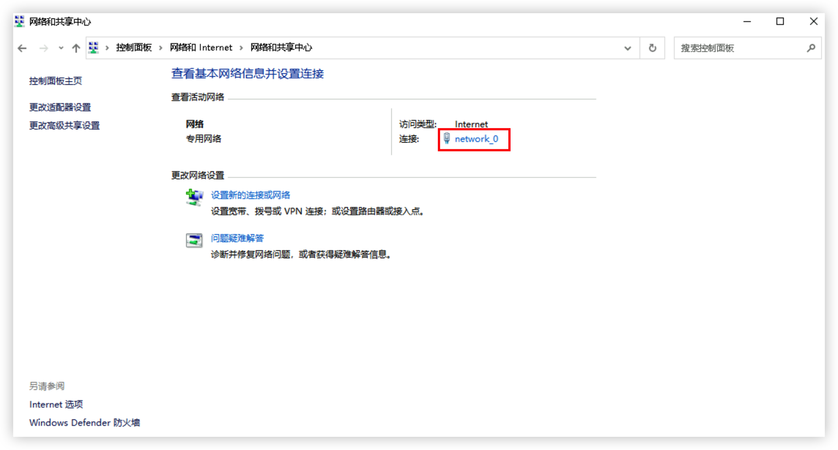Click the new connection setup icon

(194, 198)
